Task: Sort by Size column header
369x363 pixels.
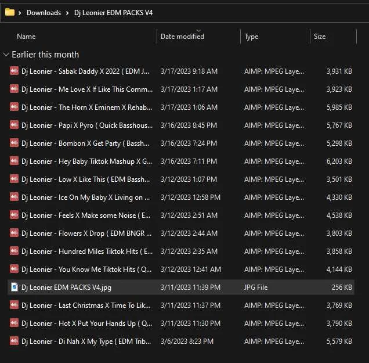Action: 320,37
